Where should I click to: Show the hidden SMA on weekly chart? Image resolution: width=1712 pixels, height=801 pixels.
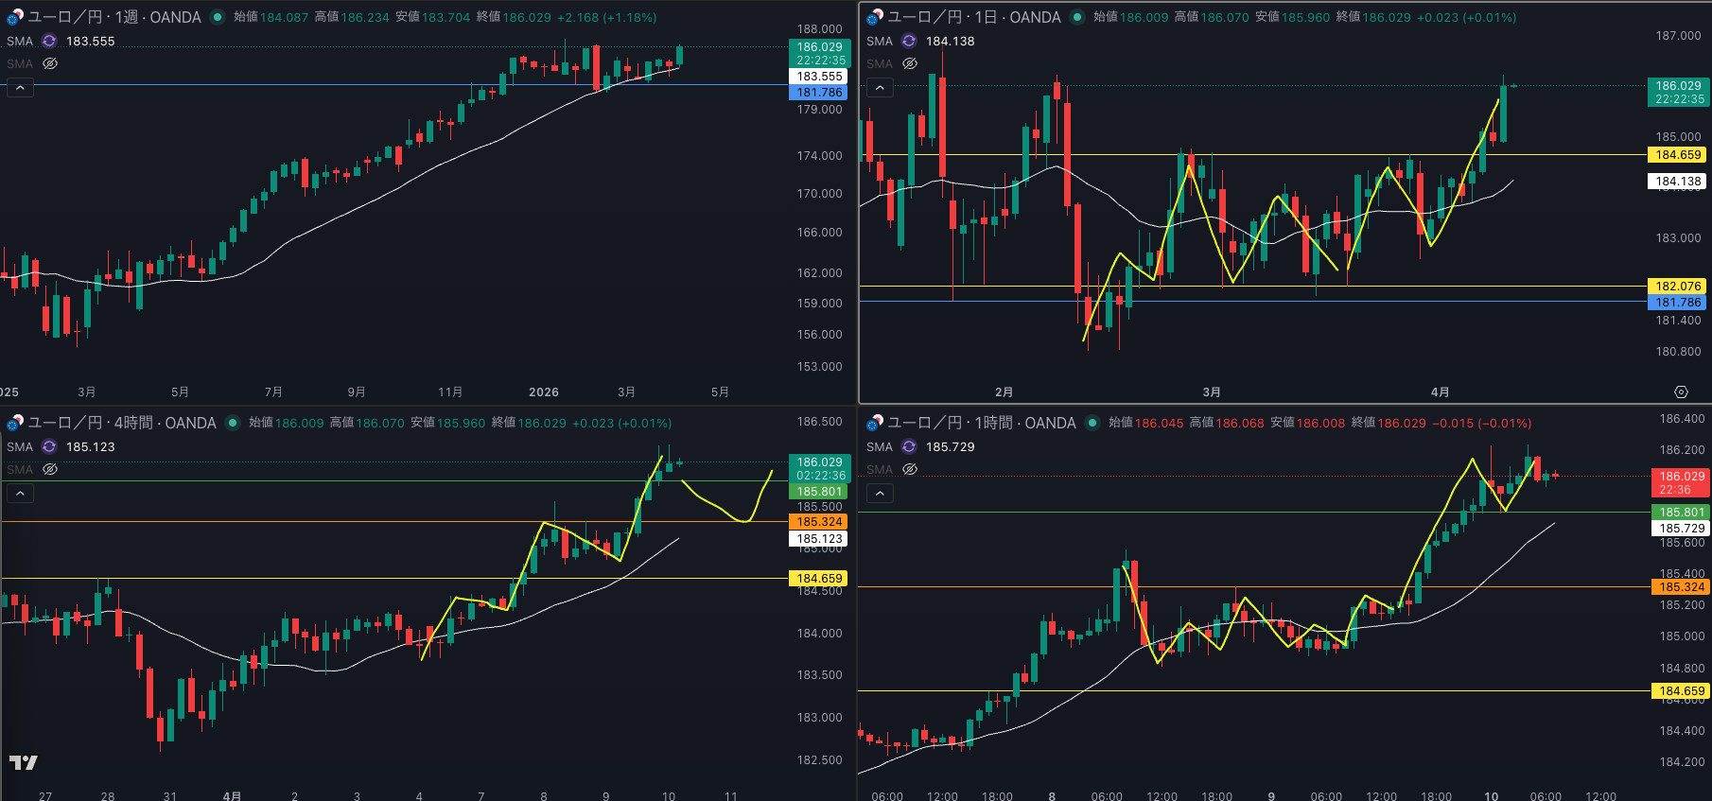tap(50, 63)
